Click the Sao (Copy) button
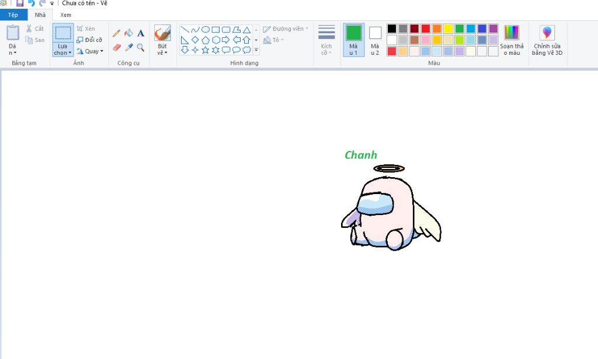Screen dimensions: 598x359 pyautogui.click(x=34, y=40)
